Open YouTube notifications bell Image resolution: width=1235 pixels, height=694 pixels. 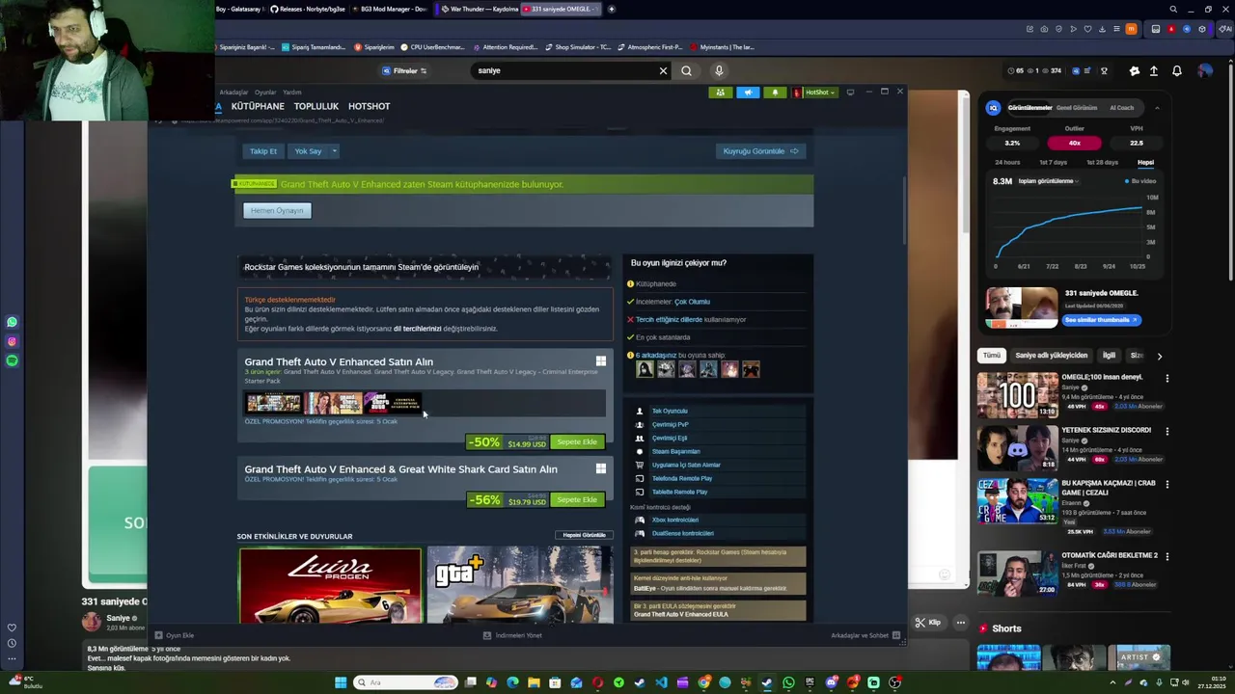[1177, 70]
